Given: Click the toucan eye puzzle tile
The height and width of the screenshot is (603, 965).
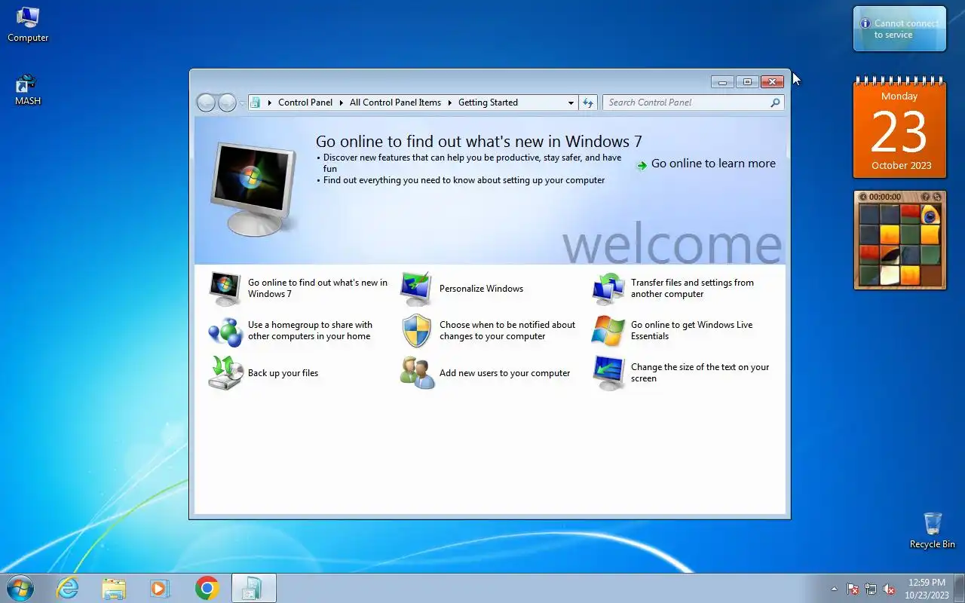Looking at the screenshot, I should pos(930,215).
